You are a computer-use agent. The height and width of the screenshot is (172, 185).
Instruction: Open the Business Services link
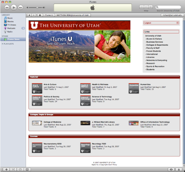coord(155,42)
